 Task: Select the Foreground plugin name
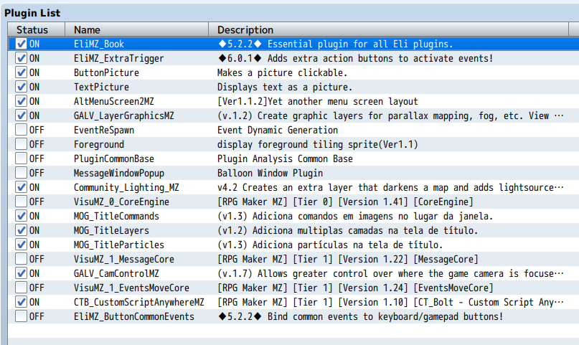(99, 145)
